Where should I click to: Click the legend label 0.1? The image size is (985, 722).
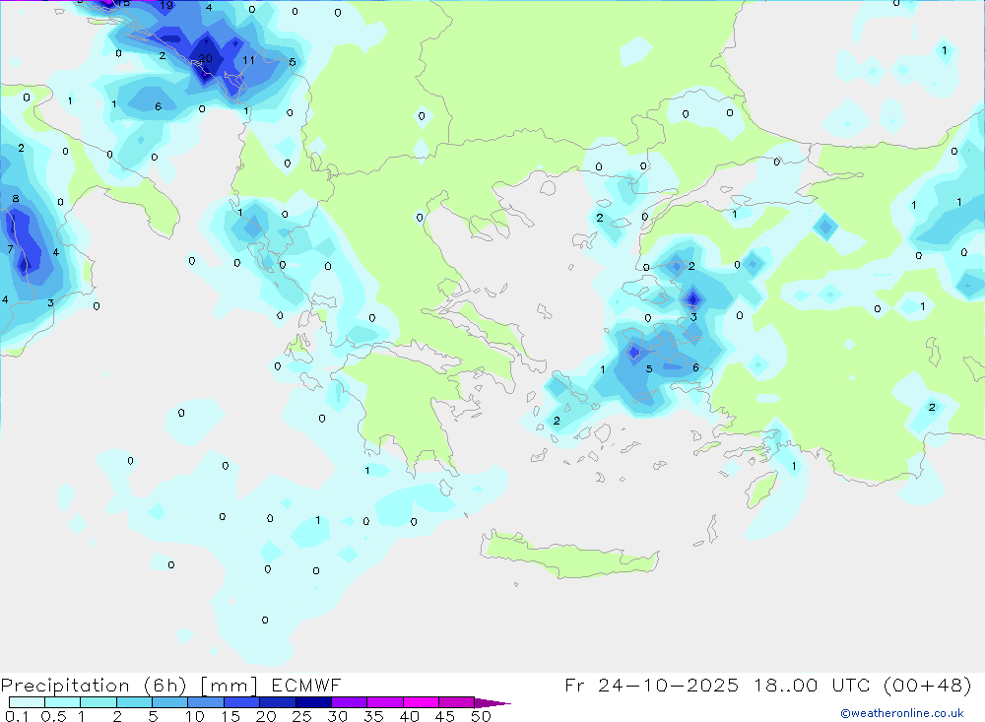coord(17,716)
